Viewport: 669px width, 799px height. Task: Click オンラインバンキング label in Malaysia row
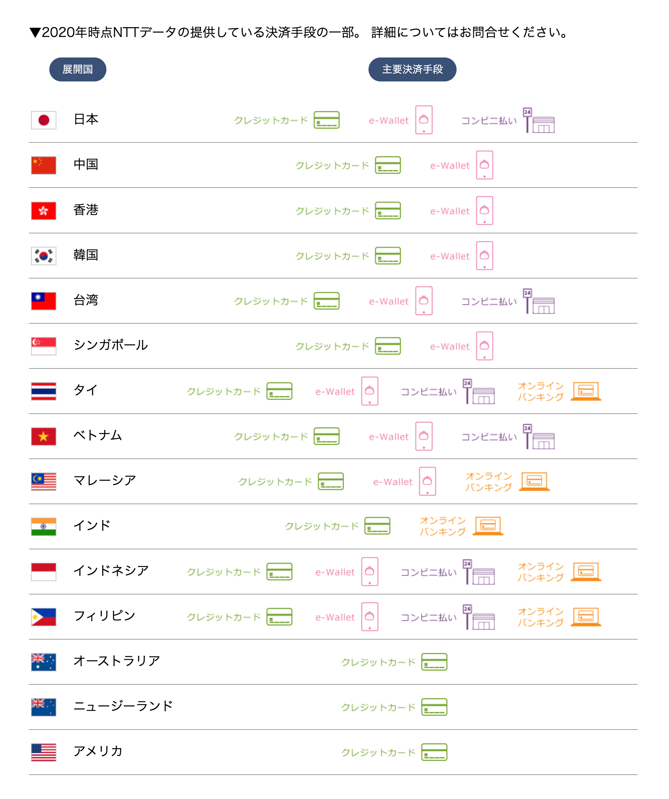[x=489, y=482]
